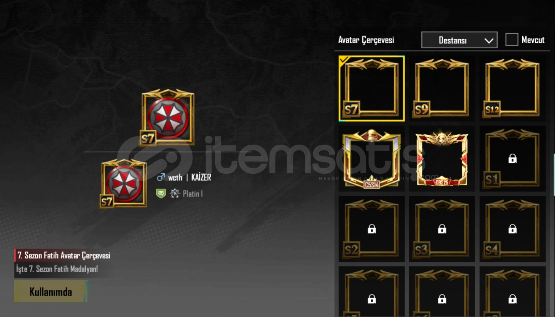Select the S12 avatar frame

point(512,88)
